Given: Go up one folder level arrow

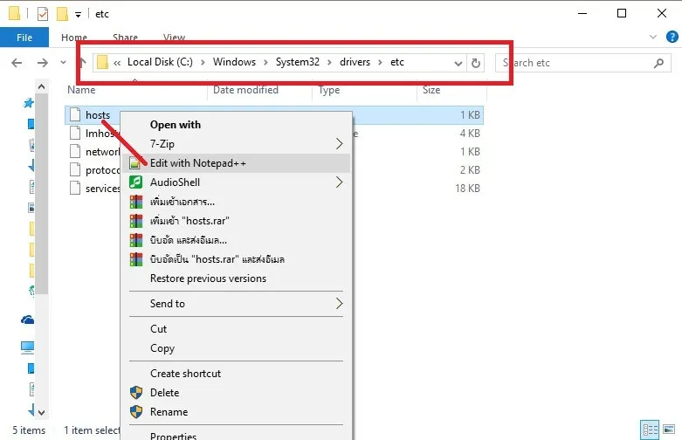Looking at the screenshot, I should click(x=82, y=63).
